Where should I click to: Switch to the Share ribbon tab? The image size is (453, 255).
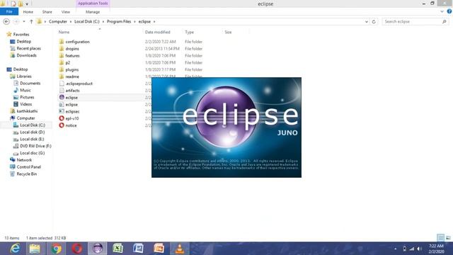pyautogui.click(x=47, y=12)
